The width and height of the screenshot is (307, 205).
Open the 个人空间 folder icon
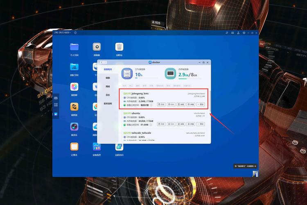[x=74, y=47]
